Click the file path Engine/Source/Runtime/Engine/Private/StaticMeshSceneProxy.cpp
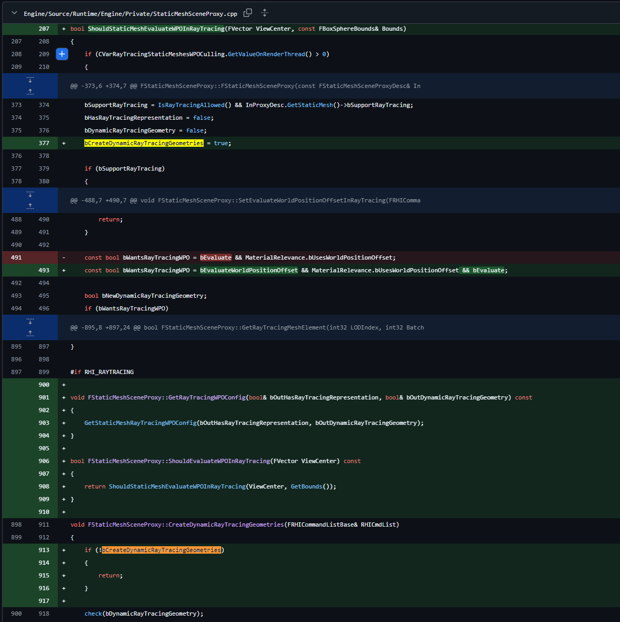Viewport: 620px width, 622px height. click(x=130, y=14)
